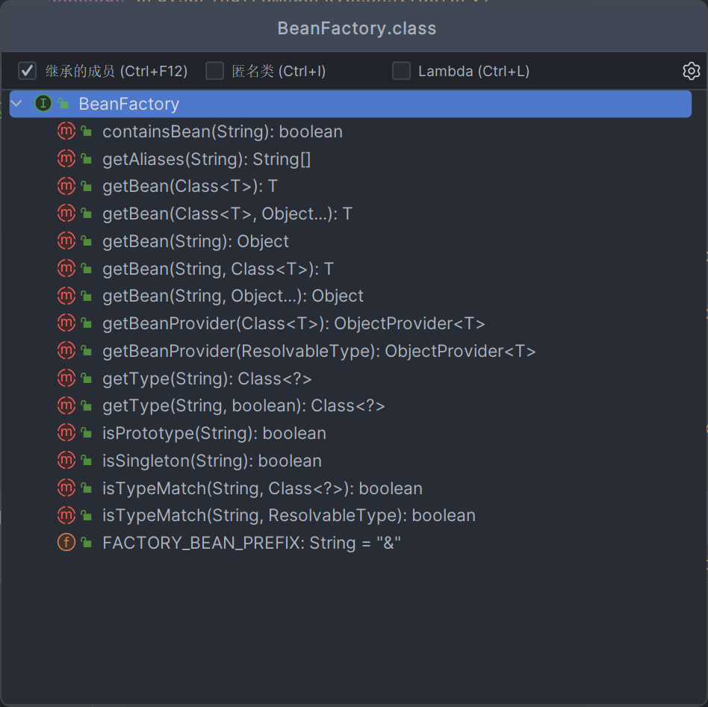
Task: Select getBean(String, Object...) method
Action: (x=233, y=296)
